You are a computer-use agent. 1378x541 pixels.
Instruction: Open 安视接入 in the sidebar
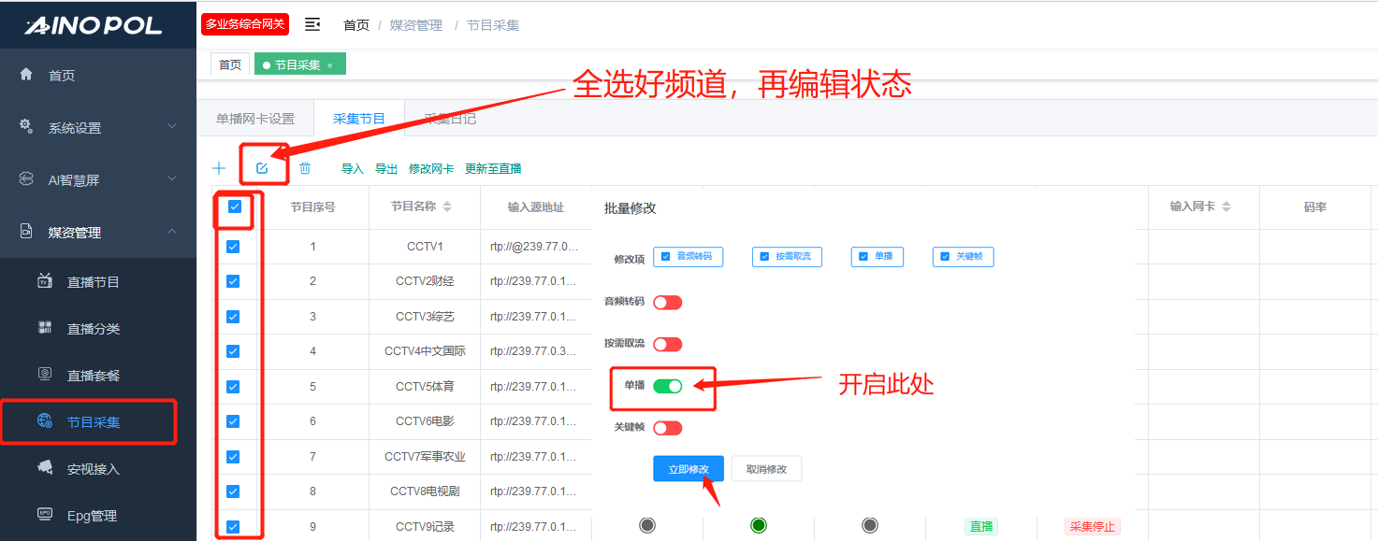pos(93,469)
